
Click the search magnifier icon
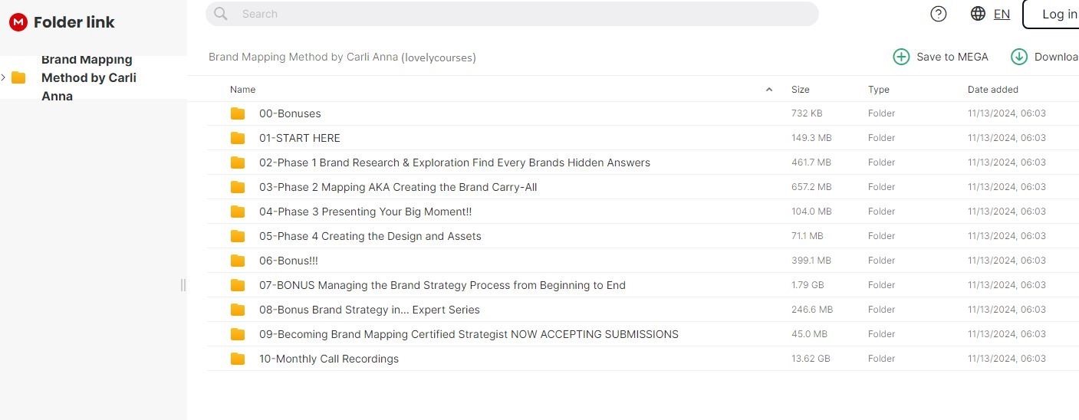pos(221,14)
